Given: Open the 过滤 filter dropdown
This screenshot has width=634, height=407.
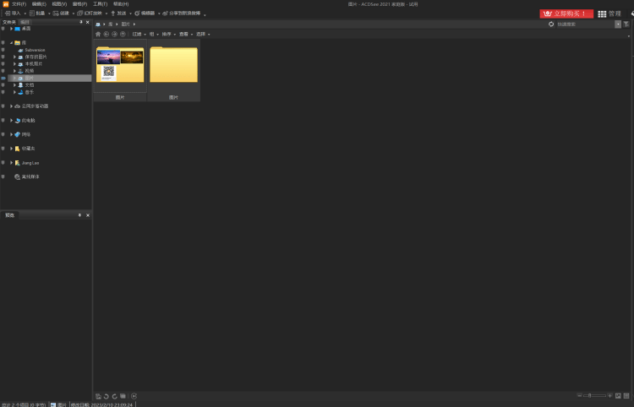Looking at the screenshot, I should click(x=139, y=35).
